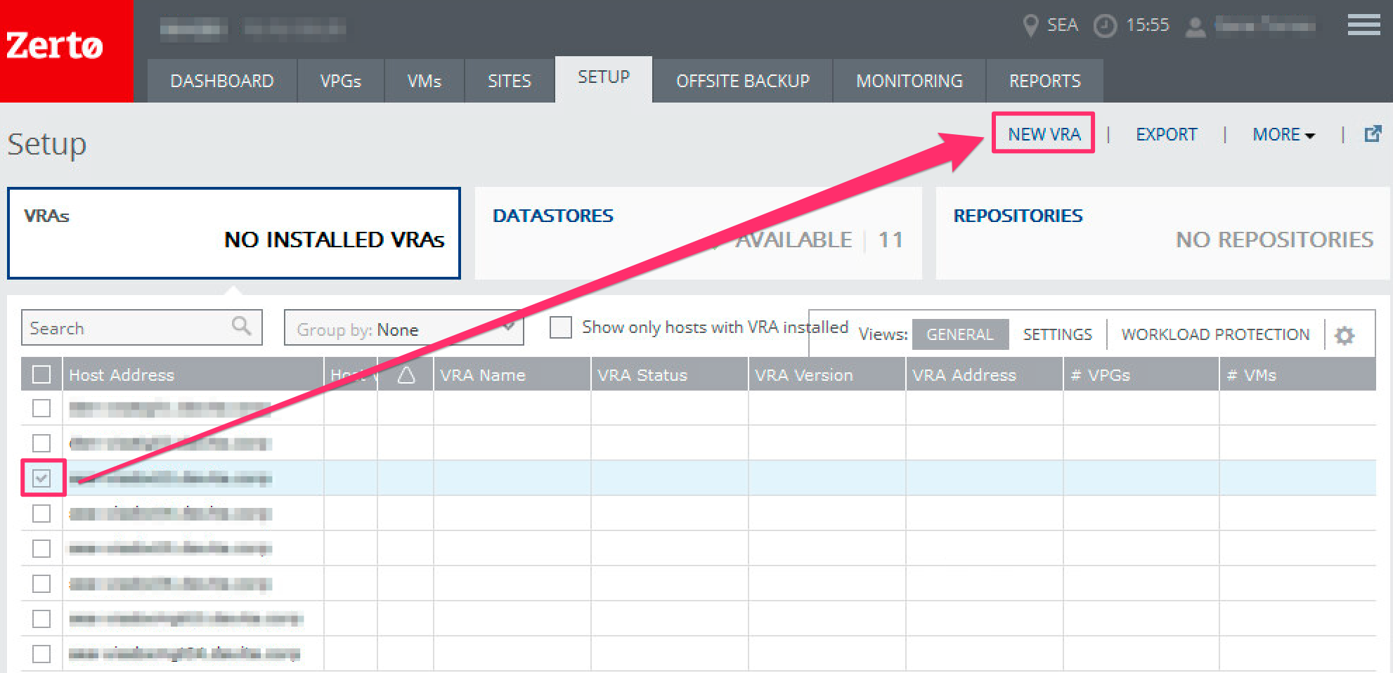1393x673 pixels.
Task: Enable Show only hosts with VRA installed
Action: click(560, 327)
